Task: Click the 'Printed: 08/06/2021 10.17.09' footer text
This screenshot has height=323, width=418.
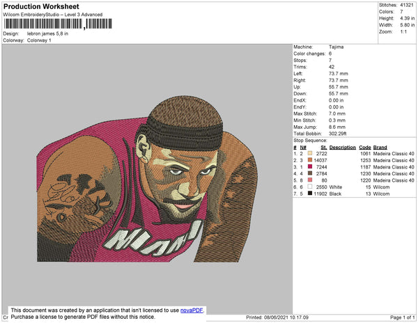Action: click(x=277, y=317)
